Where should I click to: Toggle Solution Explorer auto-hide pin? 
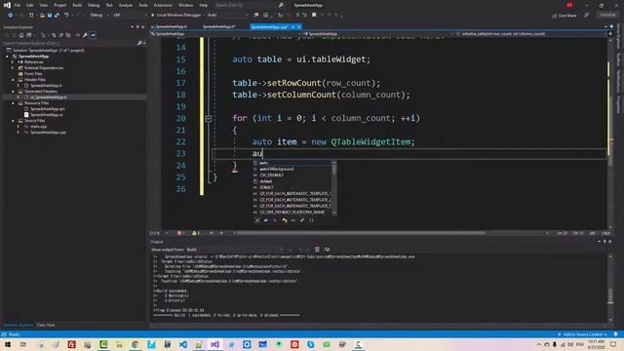137,27
